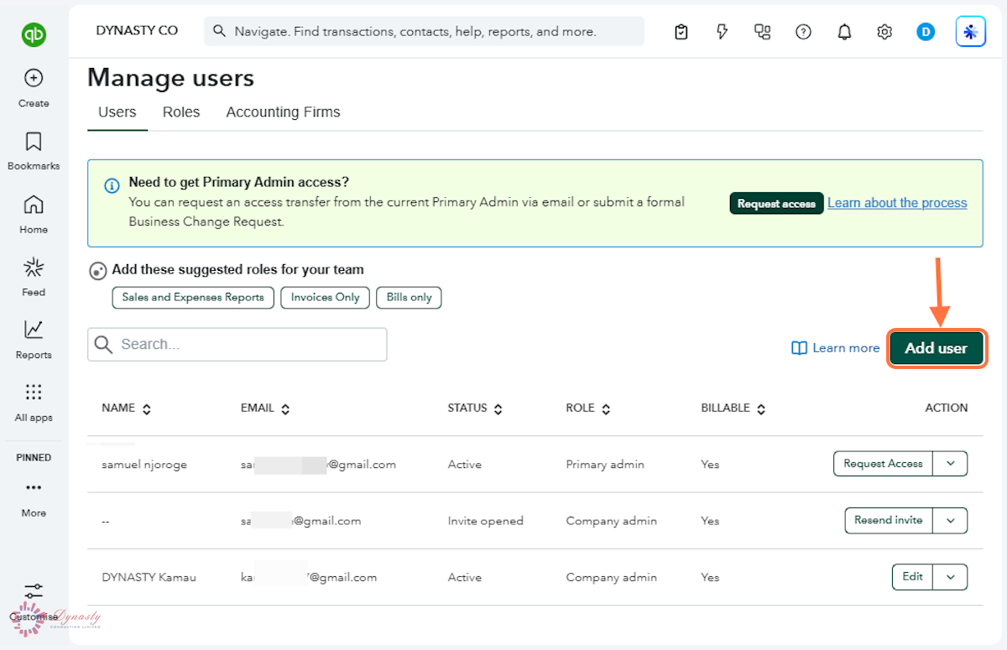Open the blue D profile avatar

coord(926,32)
